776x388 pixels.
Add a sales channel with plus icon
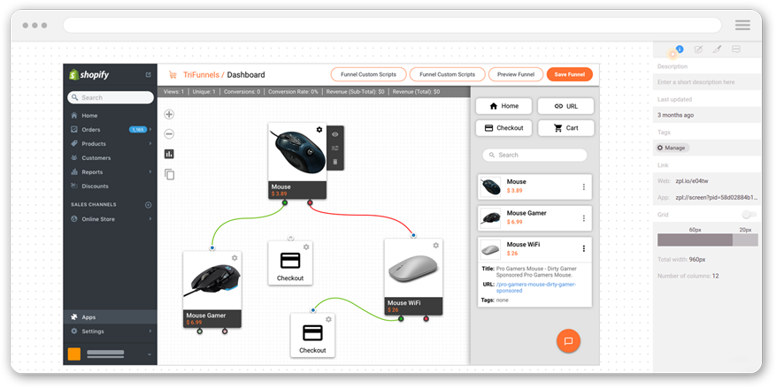point(148,205)
